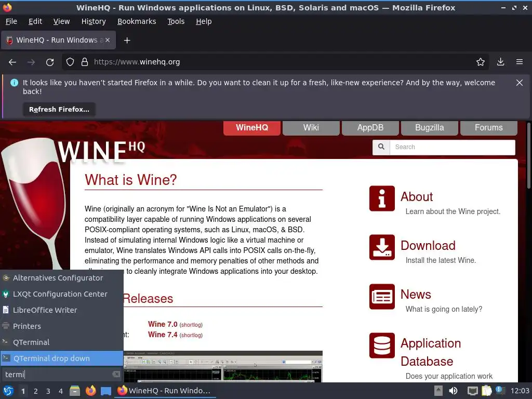The width and height of the screenshot is (532, 399).
Task: Open the Firefox hamburger application menu
Action: click(520, 62)
